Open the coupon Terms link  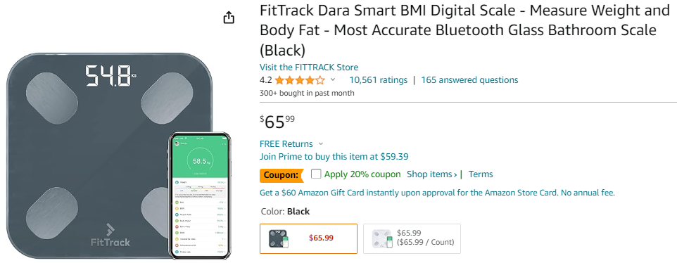tap(481, 174)
